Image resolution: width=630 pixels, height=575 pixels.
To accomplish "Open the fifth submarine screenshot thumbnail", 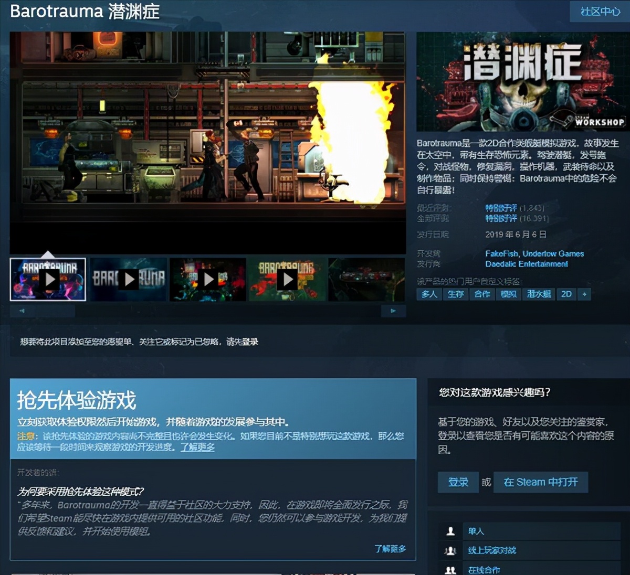I will 366,279.
